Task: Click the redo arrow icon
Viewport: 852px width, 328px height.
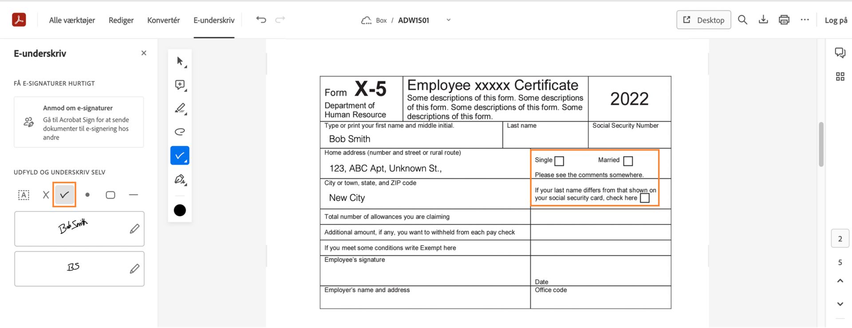Action: 280,20
